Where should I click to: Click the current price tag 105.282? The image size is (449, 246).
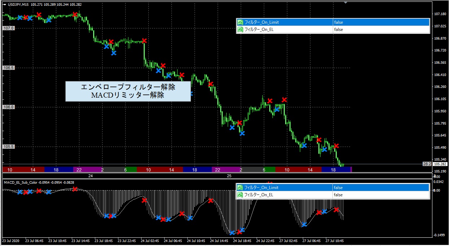click(439, 164)
